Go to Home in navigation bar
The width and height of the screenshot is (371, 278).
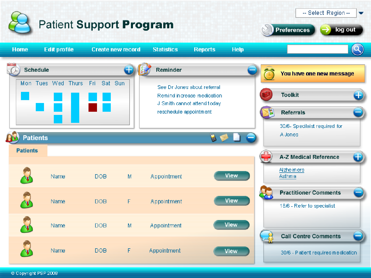pos(20,50)
